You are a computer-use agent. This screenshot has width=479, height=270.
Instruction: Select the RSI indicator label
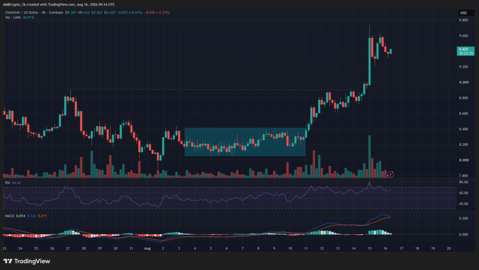[7, 183]
